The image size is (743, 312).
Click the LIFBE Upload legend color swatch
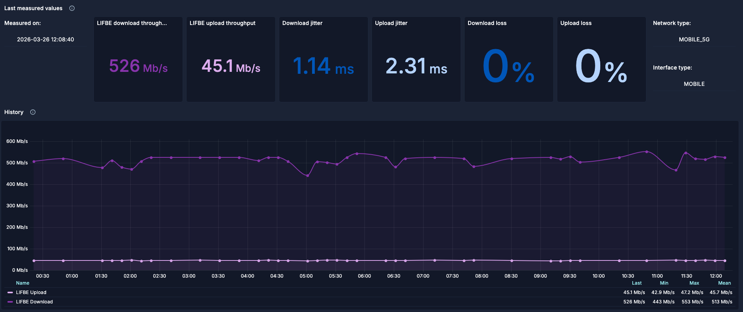coord(10,292)
